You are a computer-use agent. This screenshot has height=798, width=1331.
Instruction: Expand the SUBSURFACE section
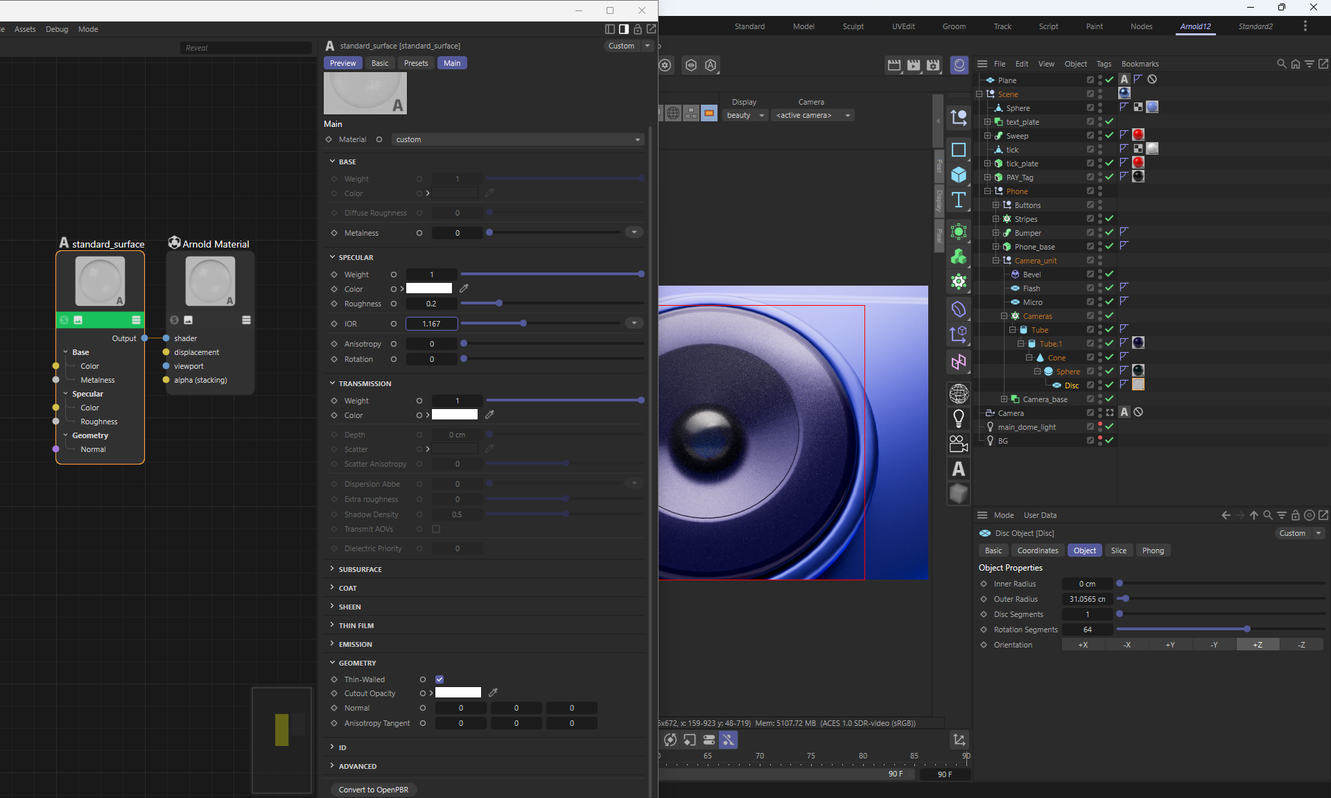(360, 569)
